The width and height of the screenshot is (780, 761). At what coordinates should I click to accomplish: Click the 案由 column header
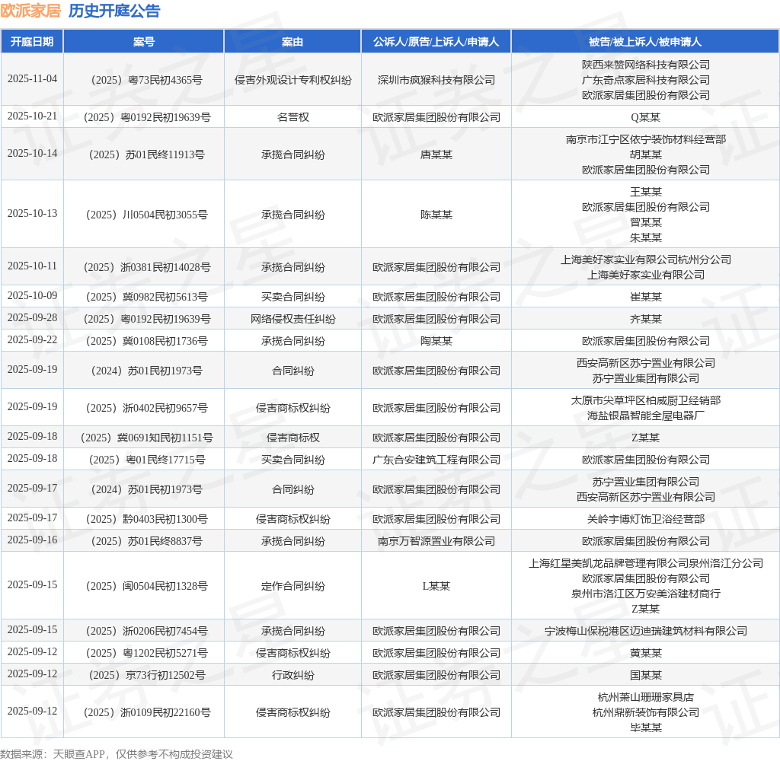pos(292,42)
